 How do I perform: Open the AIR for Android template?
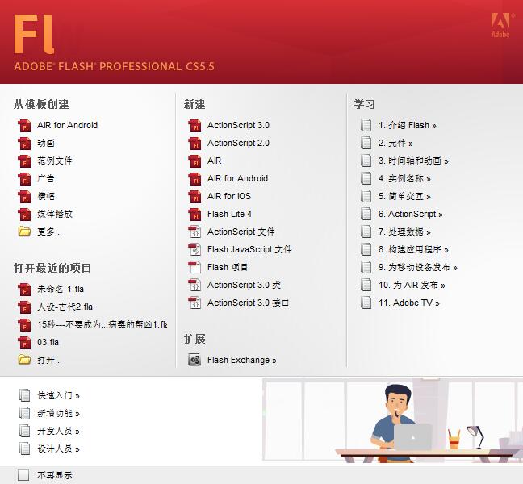point(67,125)
